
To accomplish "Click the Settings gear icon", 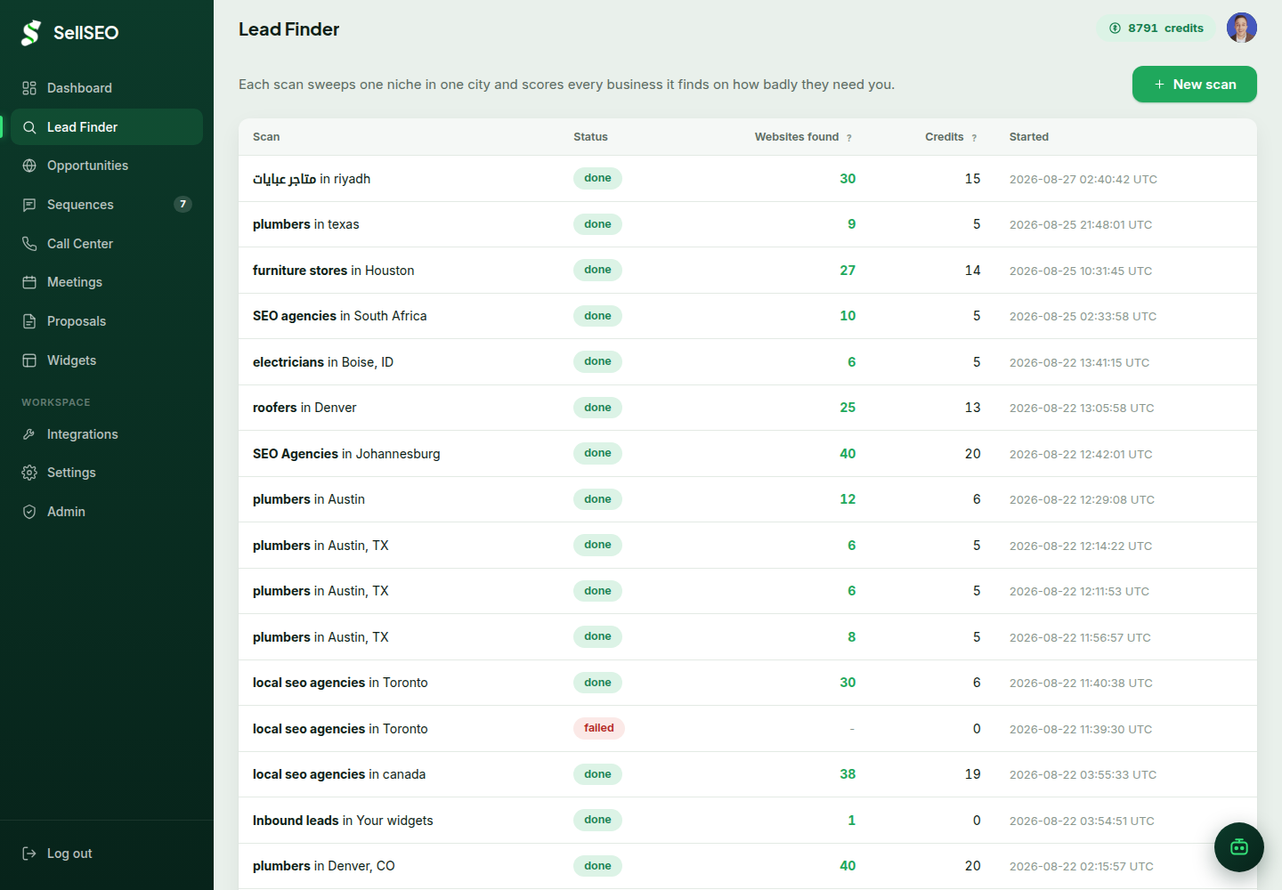I will pos(29,473).
